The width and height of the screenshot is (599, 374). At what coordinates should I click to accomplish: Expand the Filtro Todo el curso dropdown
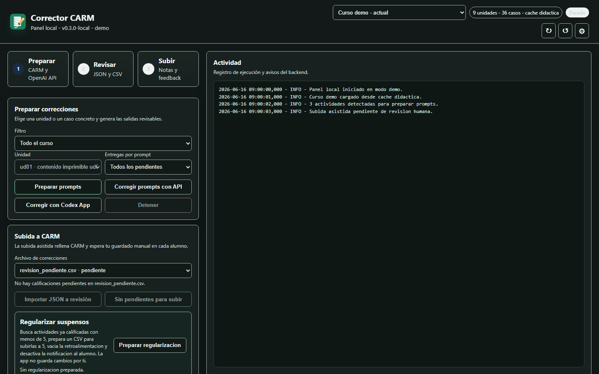point(103,143)
